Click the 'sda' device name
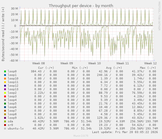 tap(10, 121)
